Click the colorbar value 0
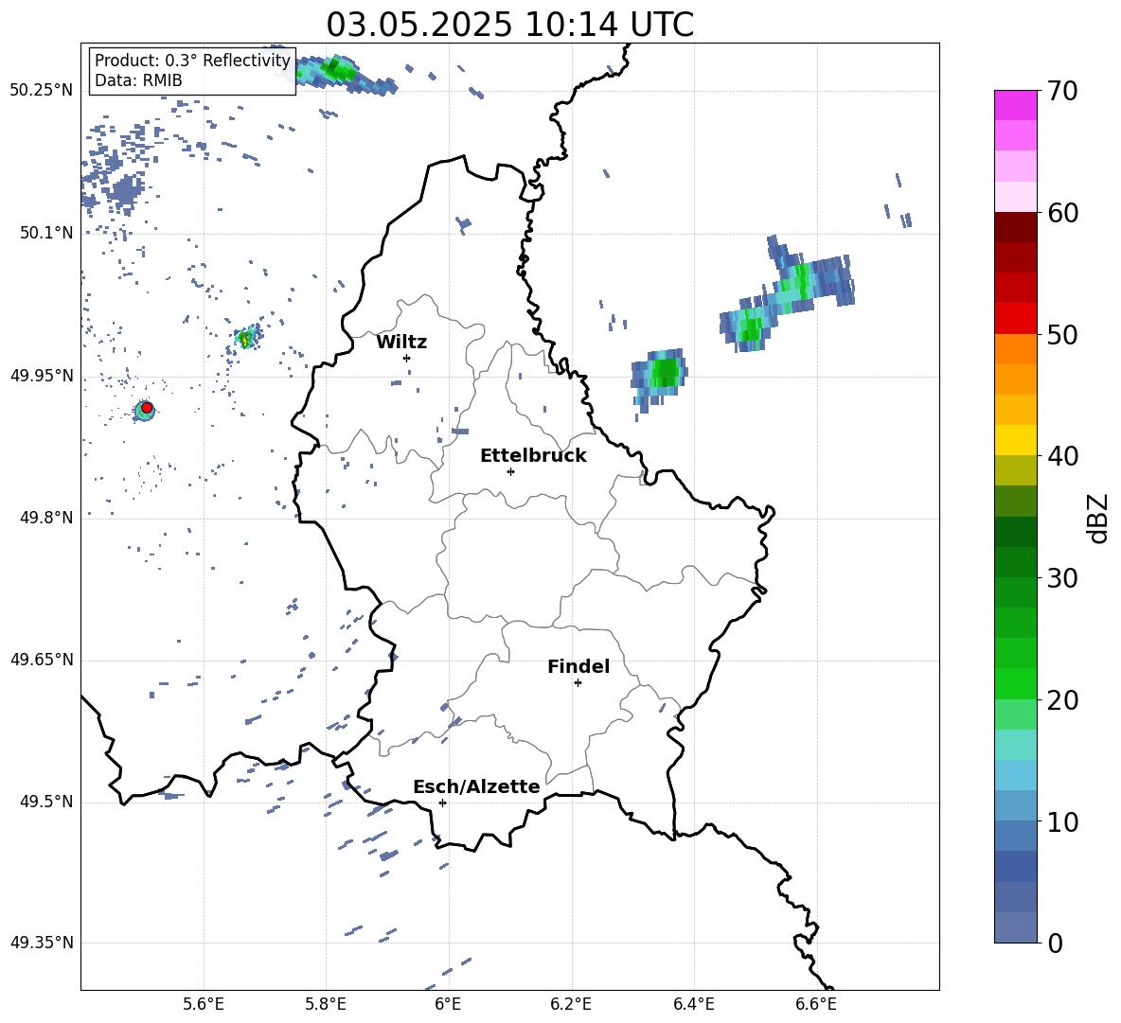This screenshot has height=1023, width=1121. [x=1055, y=943]
